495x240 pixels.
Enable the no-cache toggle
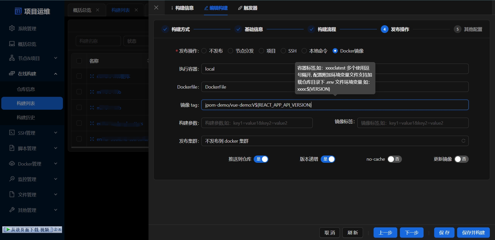(x=394, y=159)
